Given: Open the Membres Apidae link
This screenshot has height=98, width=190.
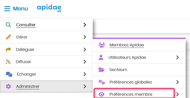Looking at the screenshot, I should [127, 45].
